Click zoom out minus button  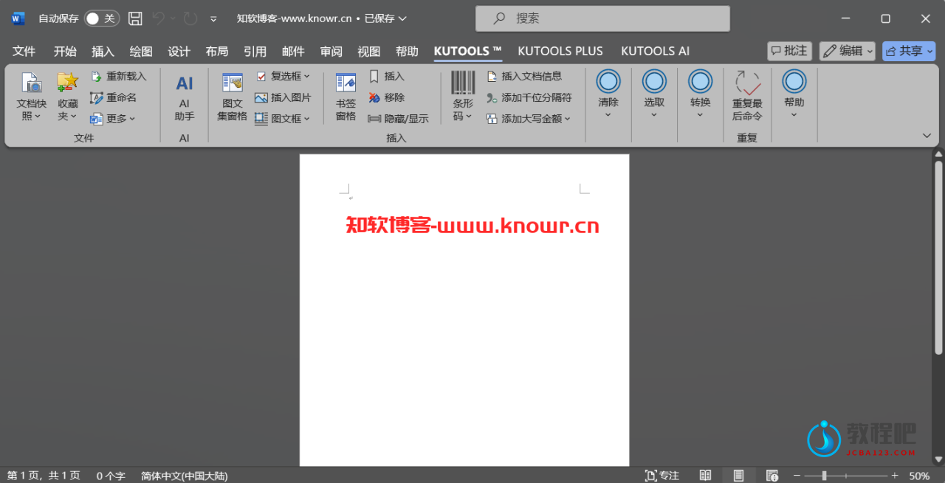click(x=797, y=476)
